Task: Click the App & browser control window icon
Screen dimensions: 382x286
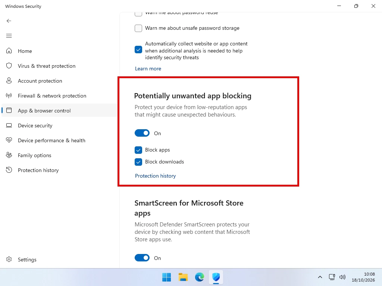Action: pos(9,110)
